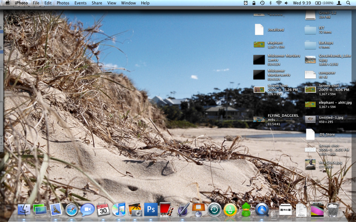
Task: Open battery status showing 100%
Action: tap(324, 3)
